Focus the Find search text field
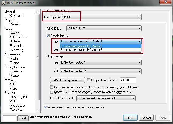This screenshot has height=124, width=173. (x=10, y=118)
